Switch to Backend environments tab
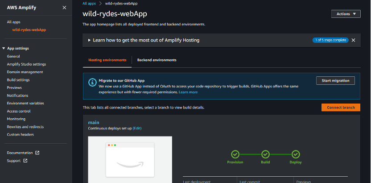The image size is (371, 183). (157, 60)
